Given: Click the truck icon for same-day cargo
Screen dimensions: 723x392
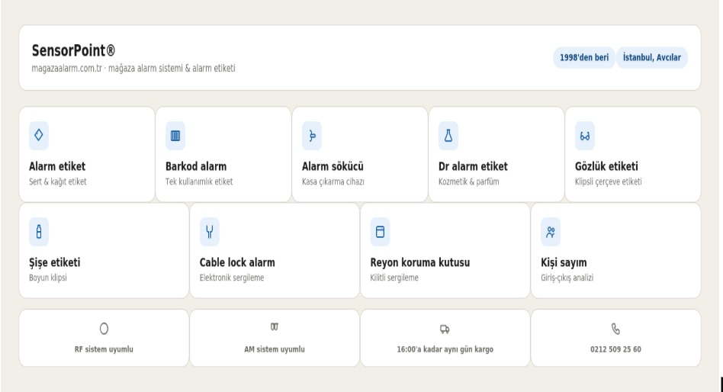Looking at the screenshot, I should (x=445, y=329).
